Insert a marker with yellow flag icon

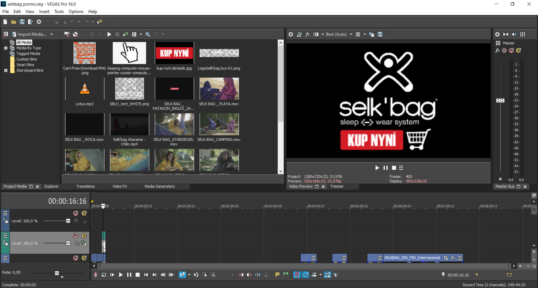pos(277,275)
